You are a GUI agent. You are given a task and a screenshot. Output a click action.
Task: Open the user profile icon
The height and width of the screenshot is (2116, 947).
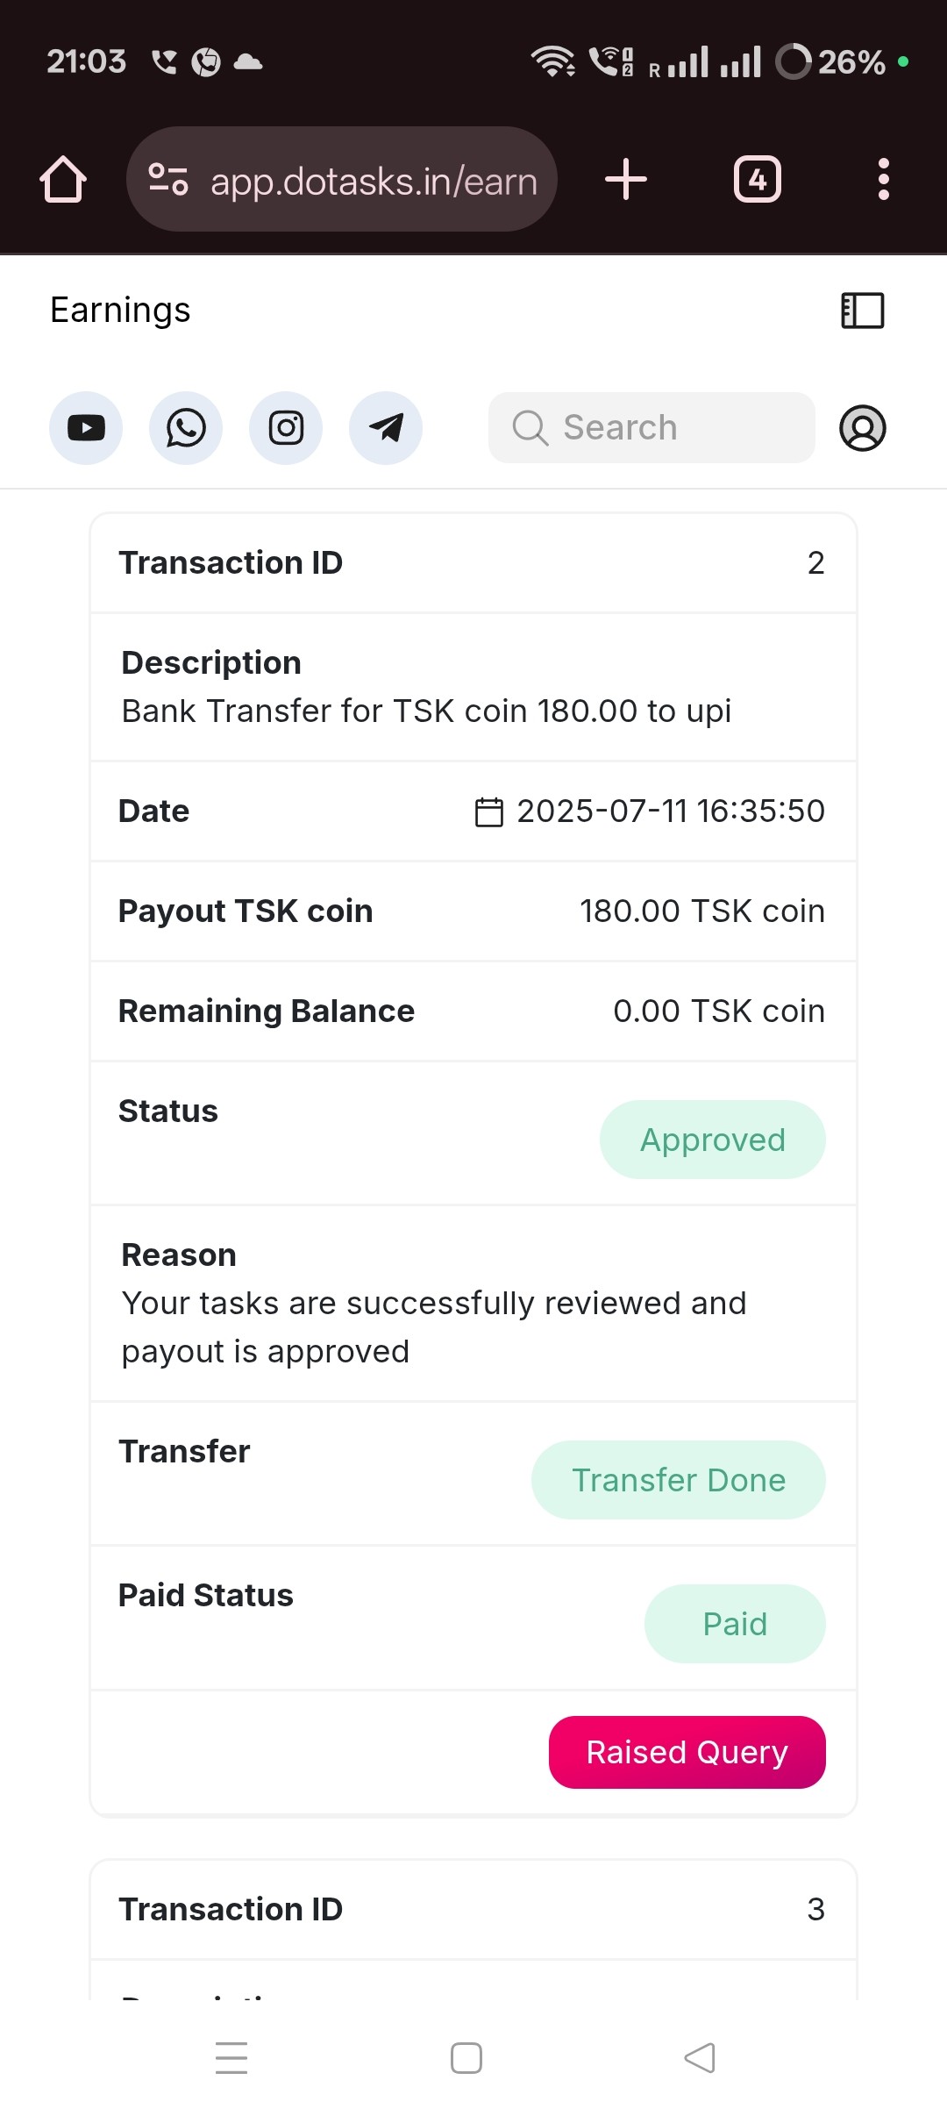[863, 428]
